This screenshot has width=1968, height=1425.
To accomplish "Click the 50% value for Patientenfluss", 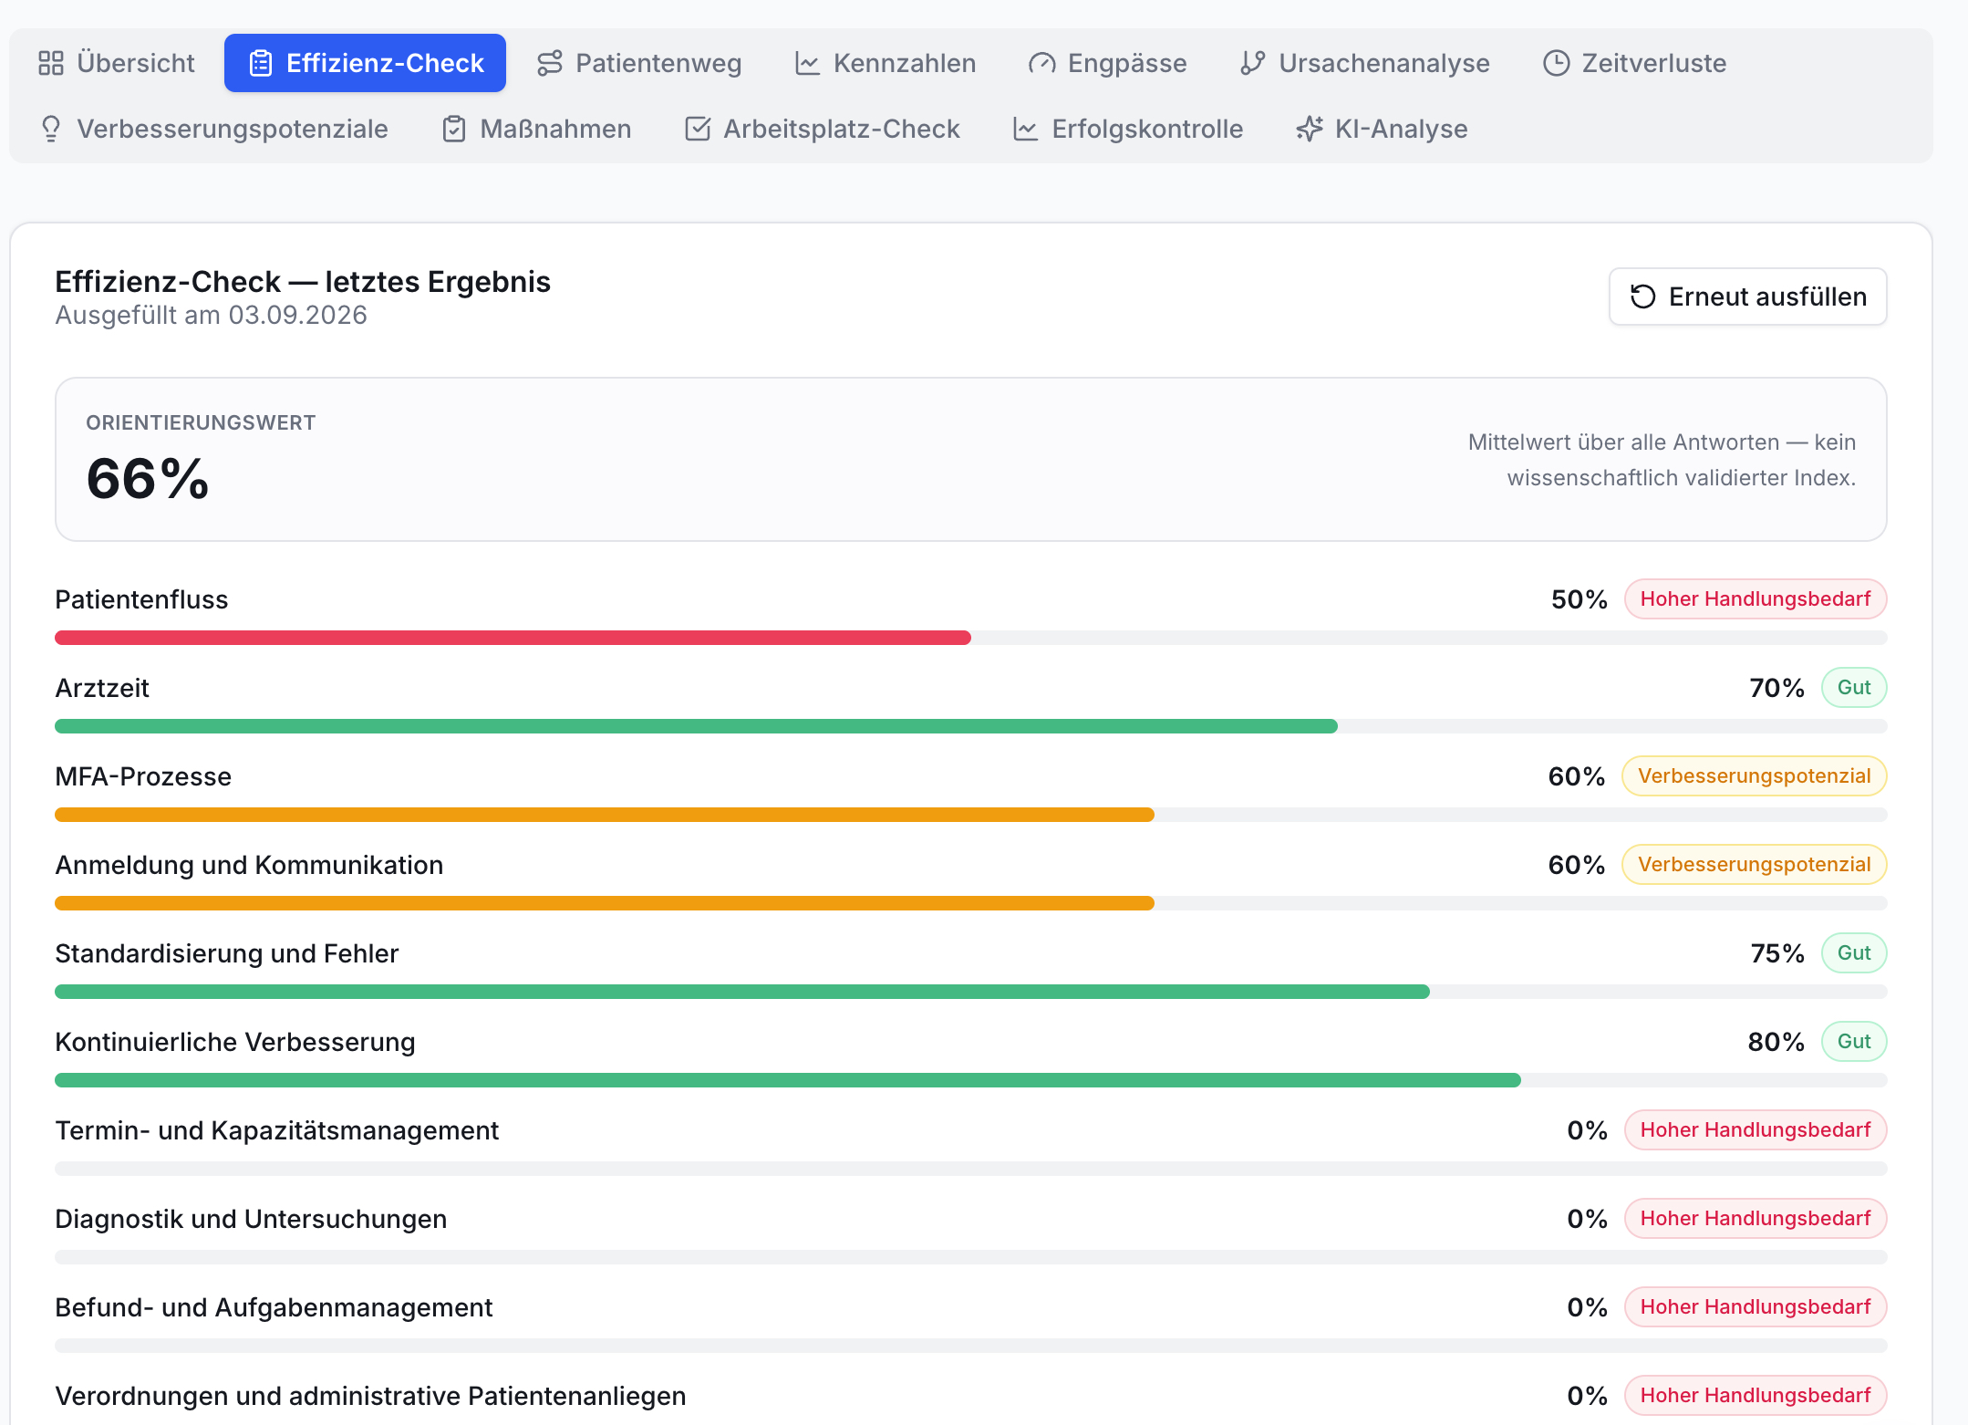I will tap(1580, 599).
